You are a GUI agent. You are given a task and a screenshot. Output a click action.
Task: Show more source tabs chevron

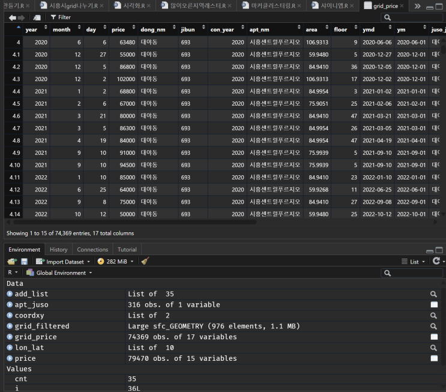click(417, 5)
